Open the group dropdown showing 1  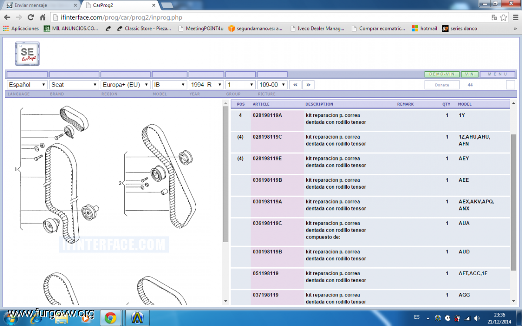point(241,85)
